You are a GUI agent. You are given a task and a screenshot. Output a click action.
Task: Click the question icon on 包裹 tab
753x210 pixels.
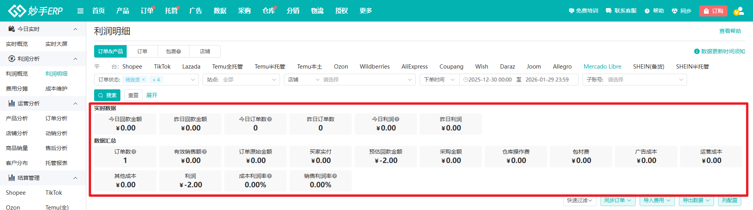179,52
